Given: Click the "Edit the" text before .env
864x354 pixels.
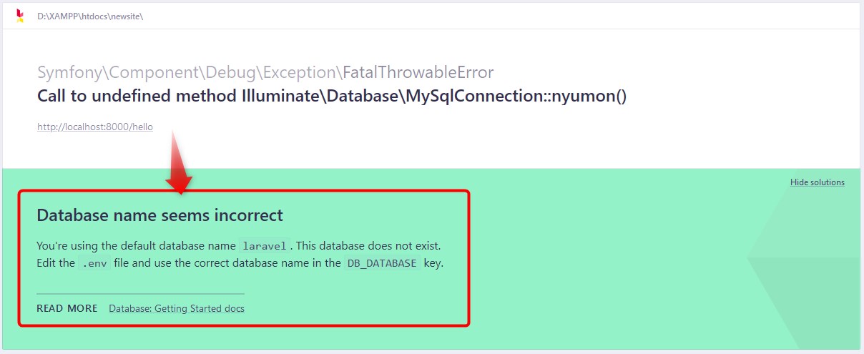Looking at the screenshot, I should [x=56, y=262].
